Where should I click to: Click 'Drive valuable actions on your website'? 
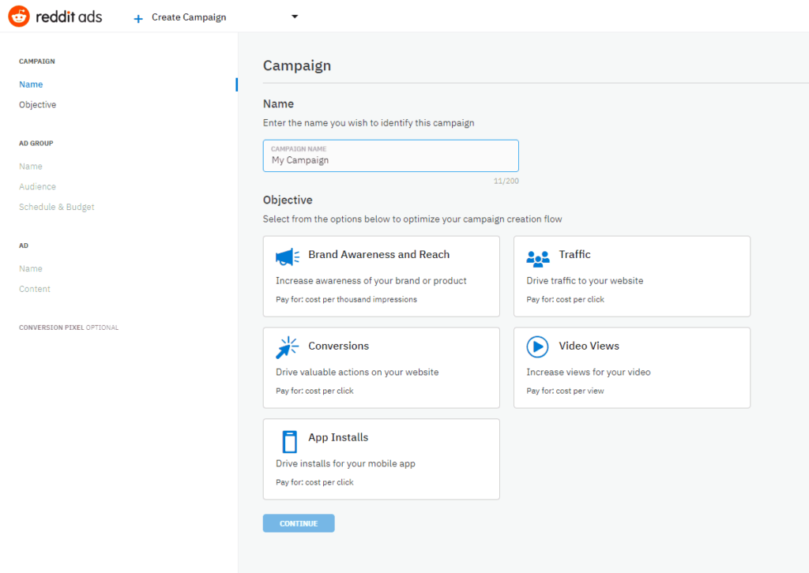357,372
